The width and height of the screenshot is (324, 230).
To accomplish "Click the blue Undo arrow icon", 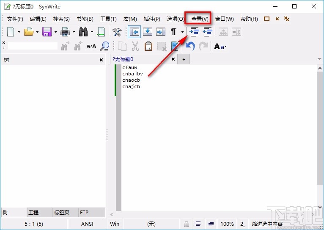I will (190, 46).
